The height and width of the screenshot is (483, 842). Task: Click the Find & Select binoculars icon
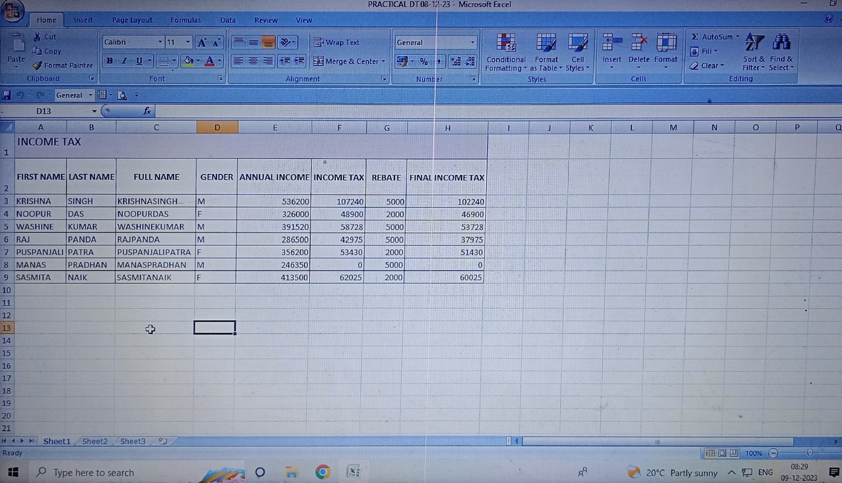point(781,43)
